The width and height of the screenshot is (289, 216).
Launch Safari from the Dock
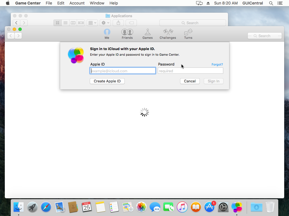click(46, 207)
